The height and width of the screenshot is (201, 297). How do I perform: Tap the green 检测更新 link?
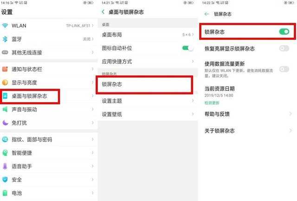point(212,103)
